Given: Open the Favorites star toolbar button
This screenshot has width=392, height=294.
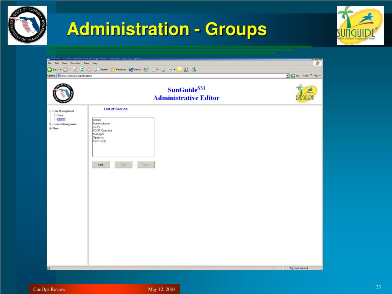Looking at the screenshot, I should pyautogui.click(x=118, y=70).
